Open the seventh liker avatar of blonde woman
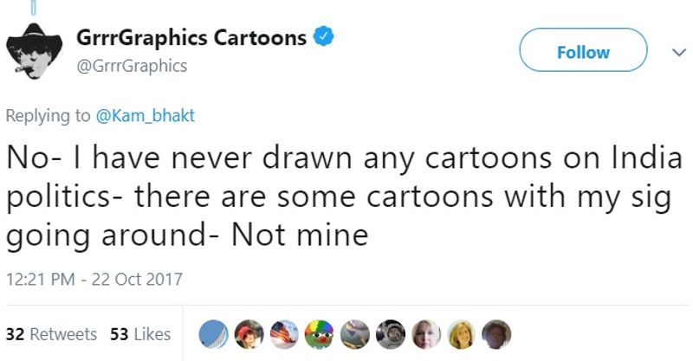 pyautogui.click(x=426, y=334)
